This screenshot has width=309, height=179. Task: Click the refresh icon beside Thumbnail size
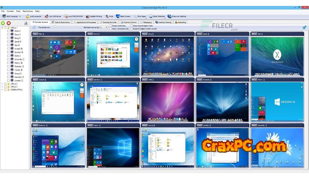point(34,27)
